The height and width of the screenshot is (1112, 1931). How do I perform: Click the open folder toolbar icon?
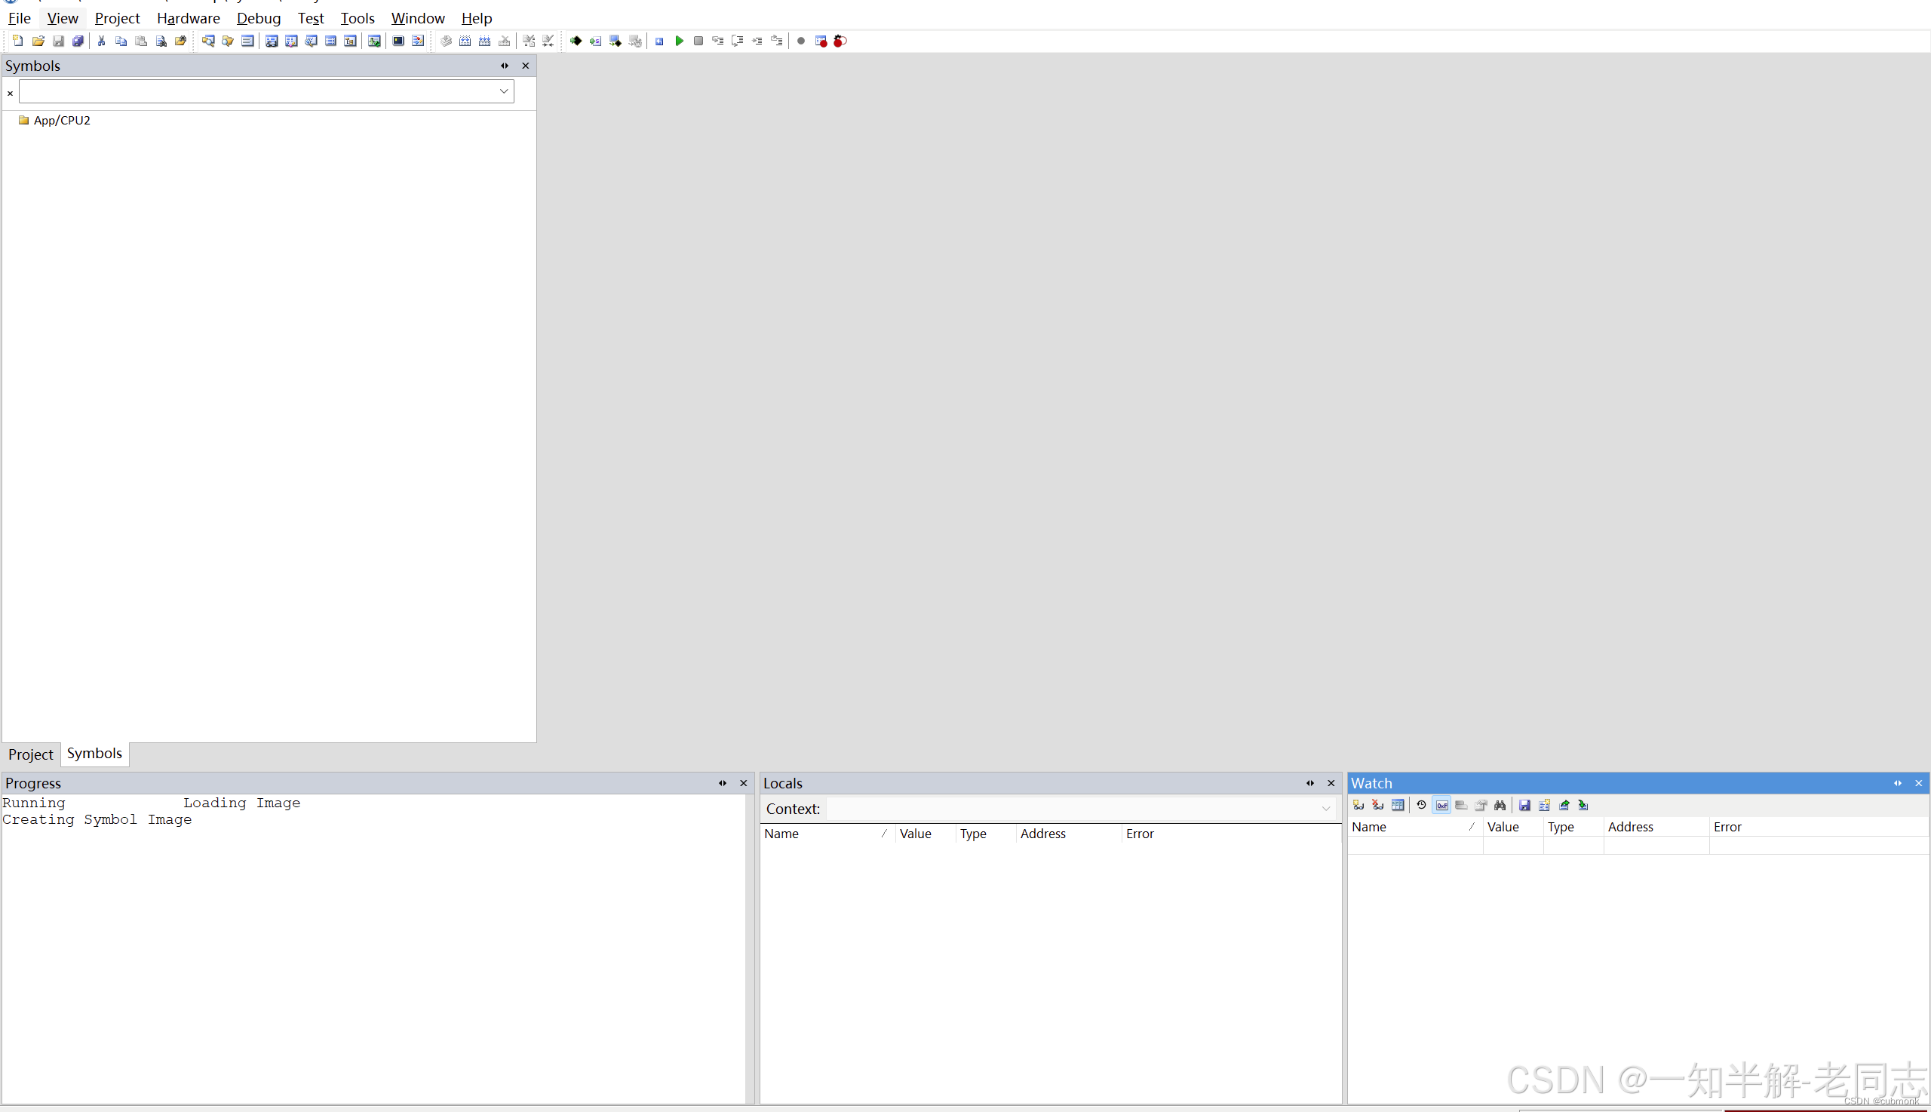coord(38,41)
